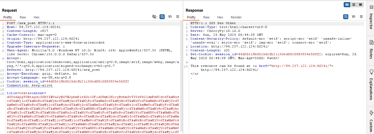The width and height of the screenshot is (374, 134).
Task: Open the Explanations lightbulb icon
Action: click(x=371, y=72)
